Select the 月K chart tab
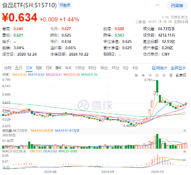The width and height of the screenshot is (191, 175). point(49,68)
